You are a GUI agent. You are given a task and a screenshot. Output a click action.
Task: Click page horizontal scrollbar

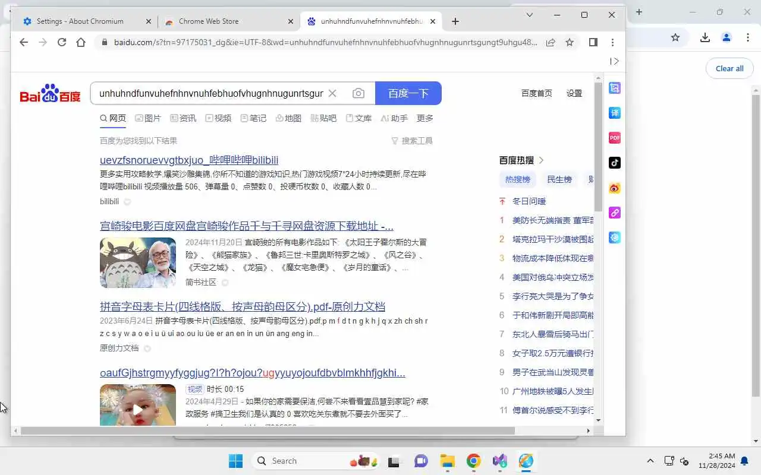coord(268,430)
